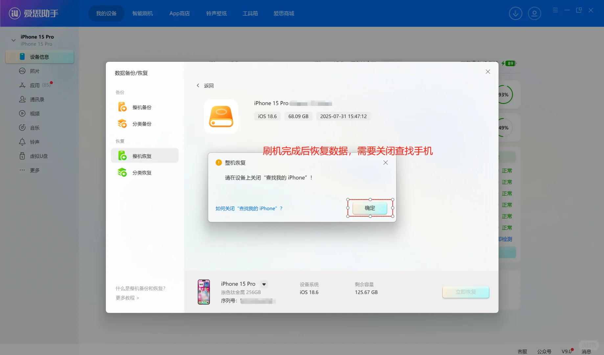Select 视频 (Videos) in the sidebar

click(34, 113)
